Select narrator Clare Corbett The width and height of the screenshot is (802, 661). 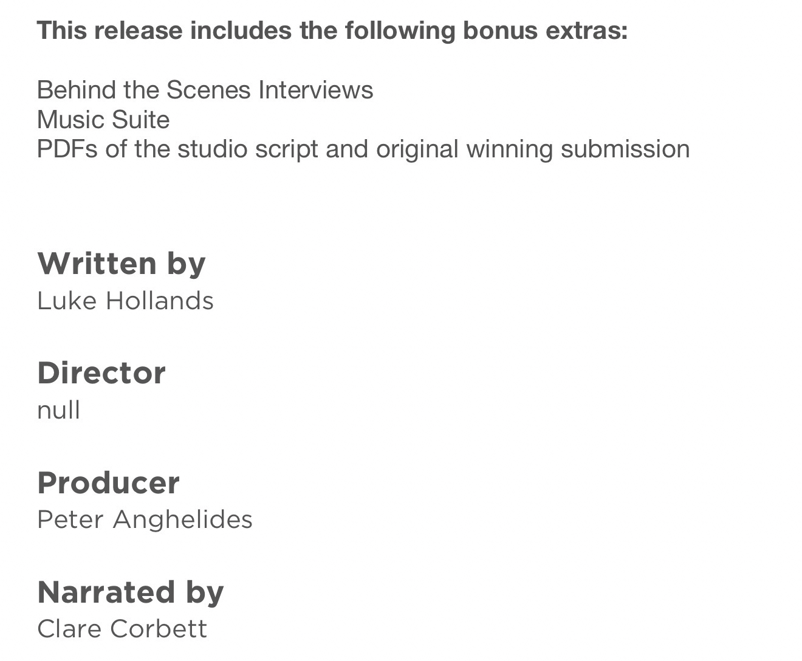(122, 629)
